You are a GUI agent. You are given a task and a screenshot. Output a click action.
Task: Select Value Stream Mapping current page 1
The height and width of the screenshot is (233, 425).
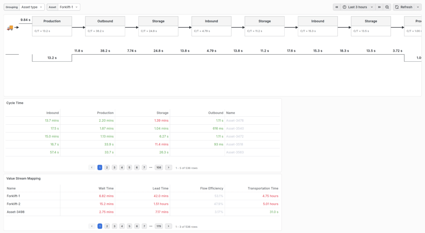coord(100,226)
